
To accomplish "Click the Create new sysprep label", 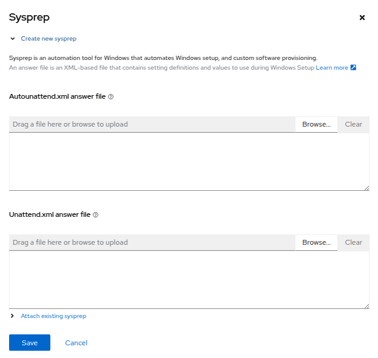I will 49,39.
